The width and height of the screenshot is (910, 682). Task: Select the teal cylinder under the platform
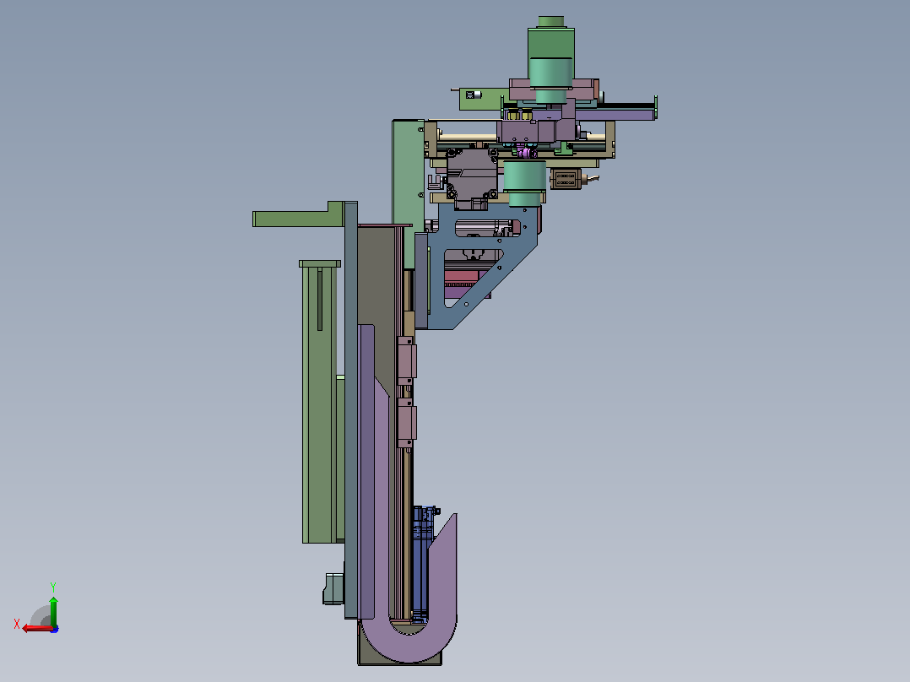coord(524,183)
